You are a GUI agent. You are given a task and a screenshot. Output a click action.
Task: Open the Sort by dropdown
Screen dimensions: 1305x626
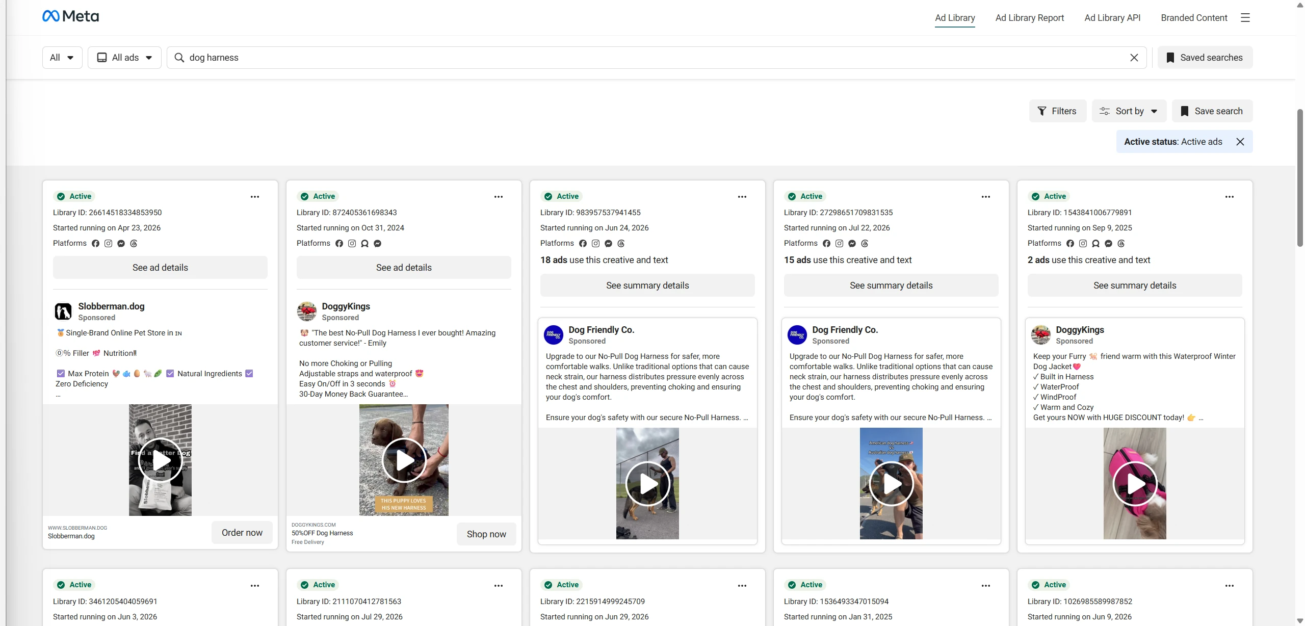[x=1129, y=111]
